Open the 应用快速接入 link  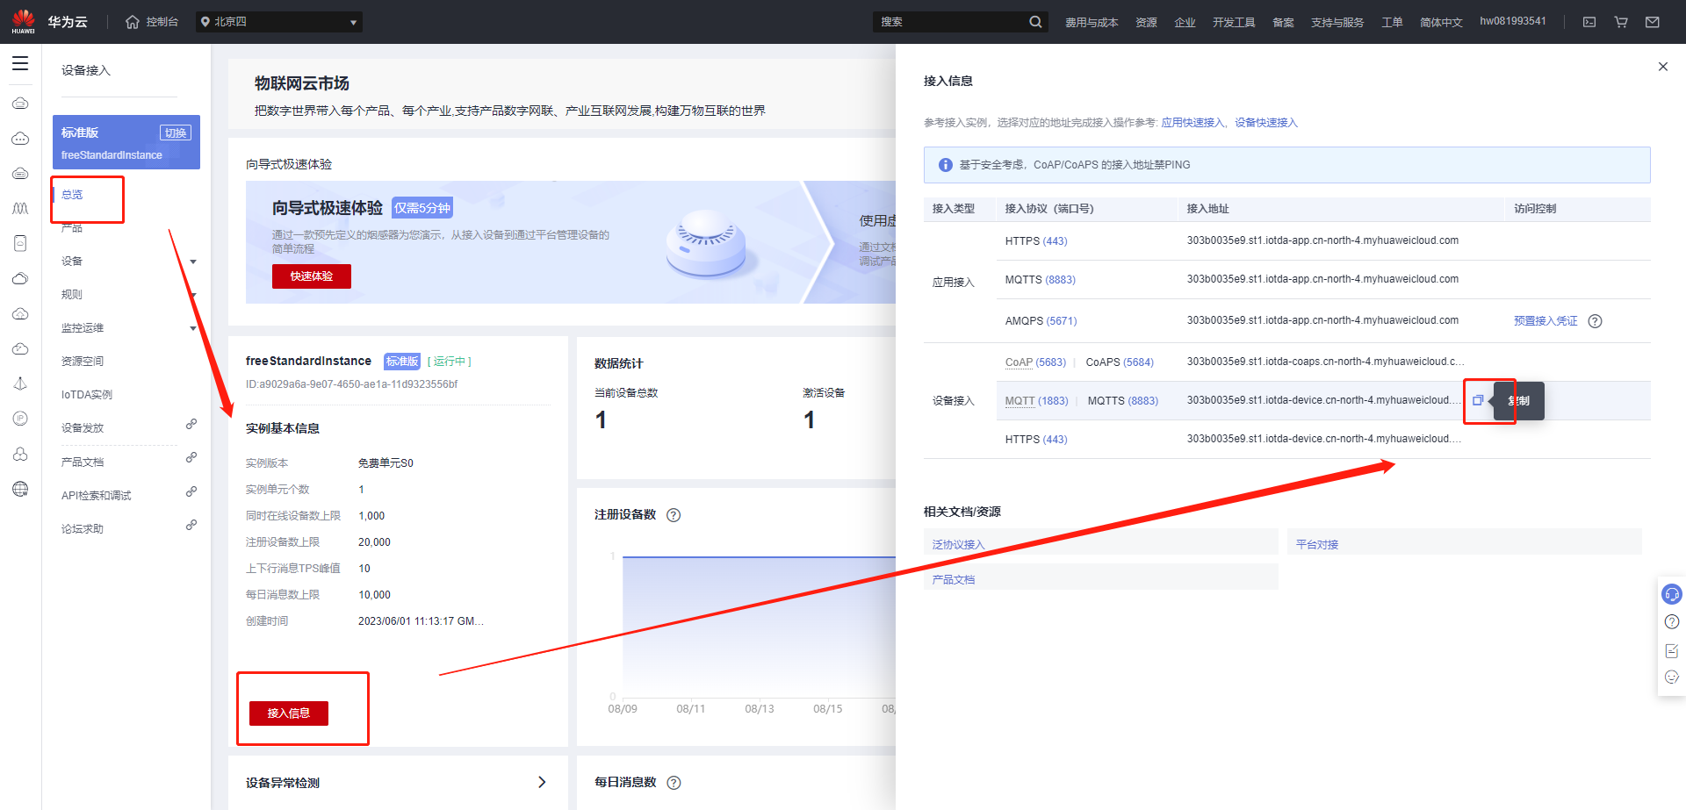point(1192,123)
